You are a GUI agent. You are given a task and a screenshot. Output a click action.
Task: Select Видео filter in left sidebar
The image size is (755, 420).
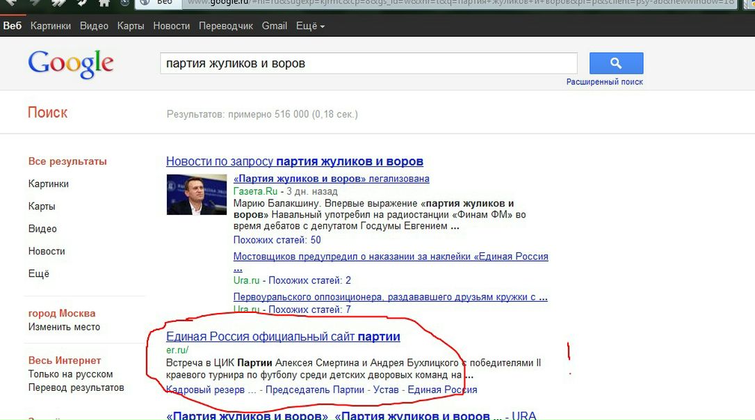coord(42,229)
